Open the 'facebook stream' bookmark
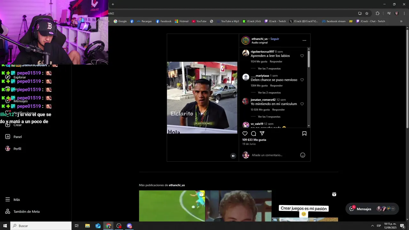 point(334,21)
